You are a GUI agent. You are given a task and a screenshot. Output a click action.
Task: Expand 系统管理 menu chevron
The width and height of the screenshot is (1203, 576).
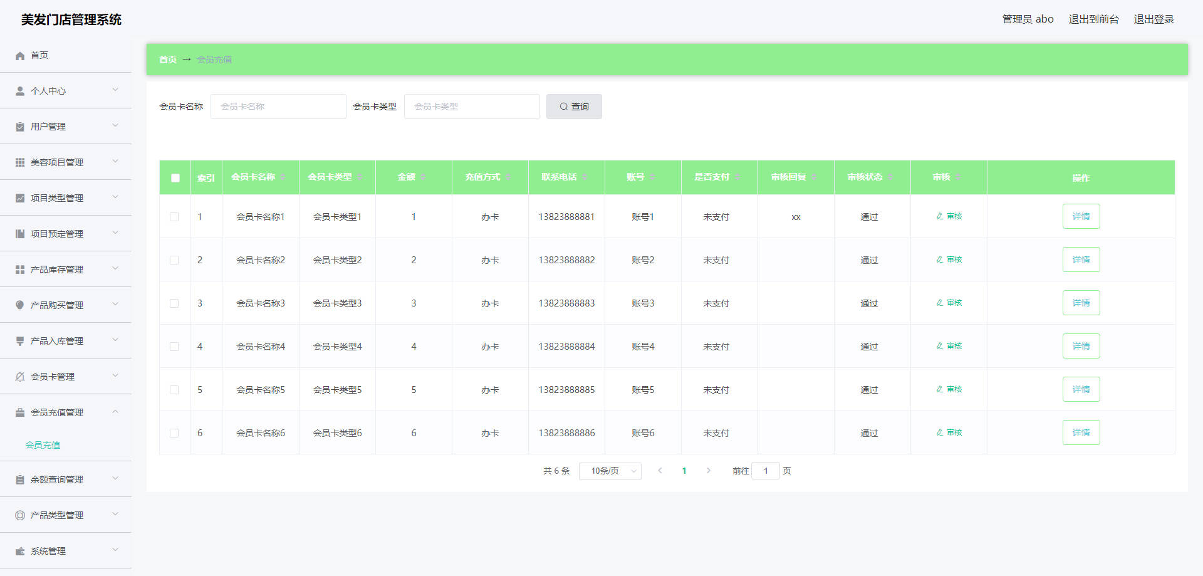(115, 550)
